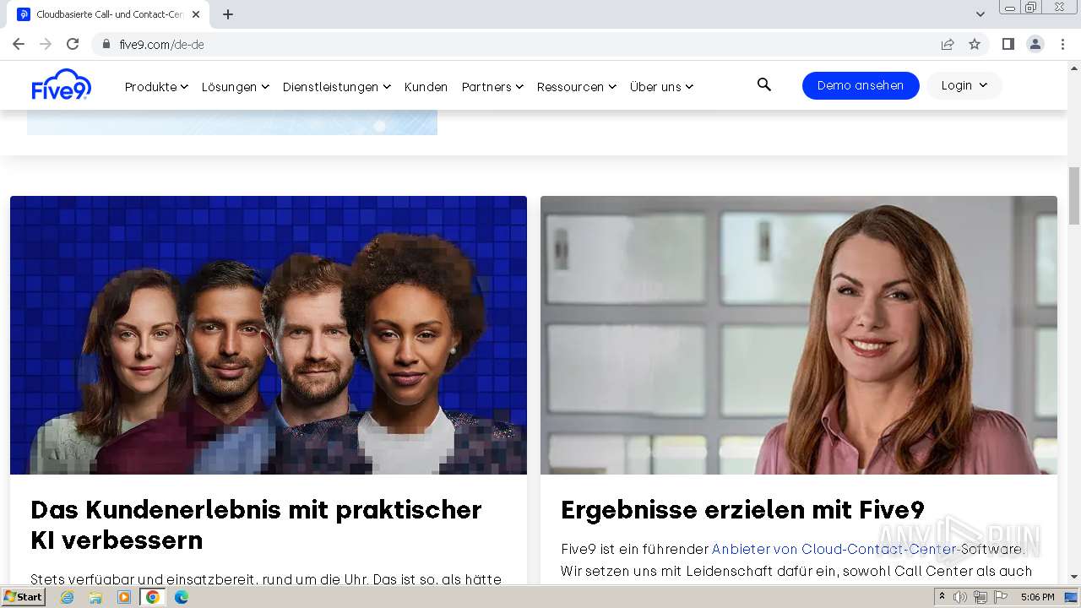Viewport: 1081px width, 608px height.
Task: Bookmark this page with the star icon
Action: [x=975, y=44]
